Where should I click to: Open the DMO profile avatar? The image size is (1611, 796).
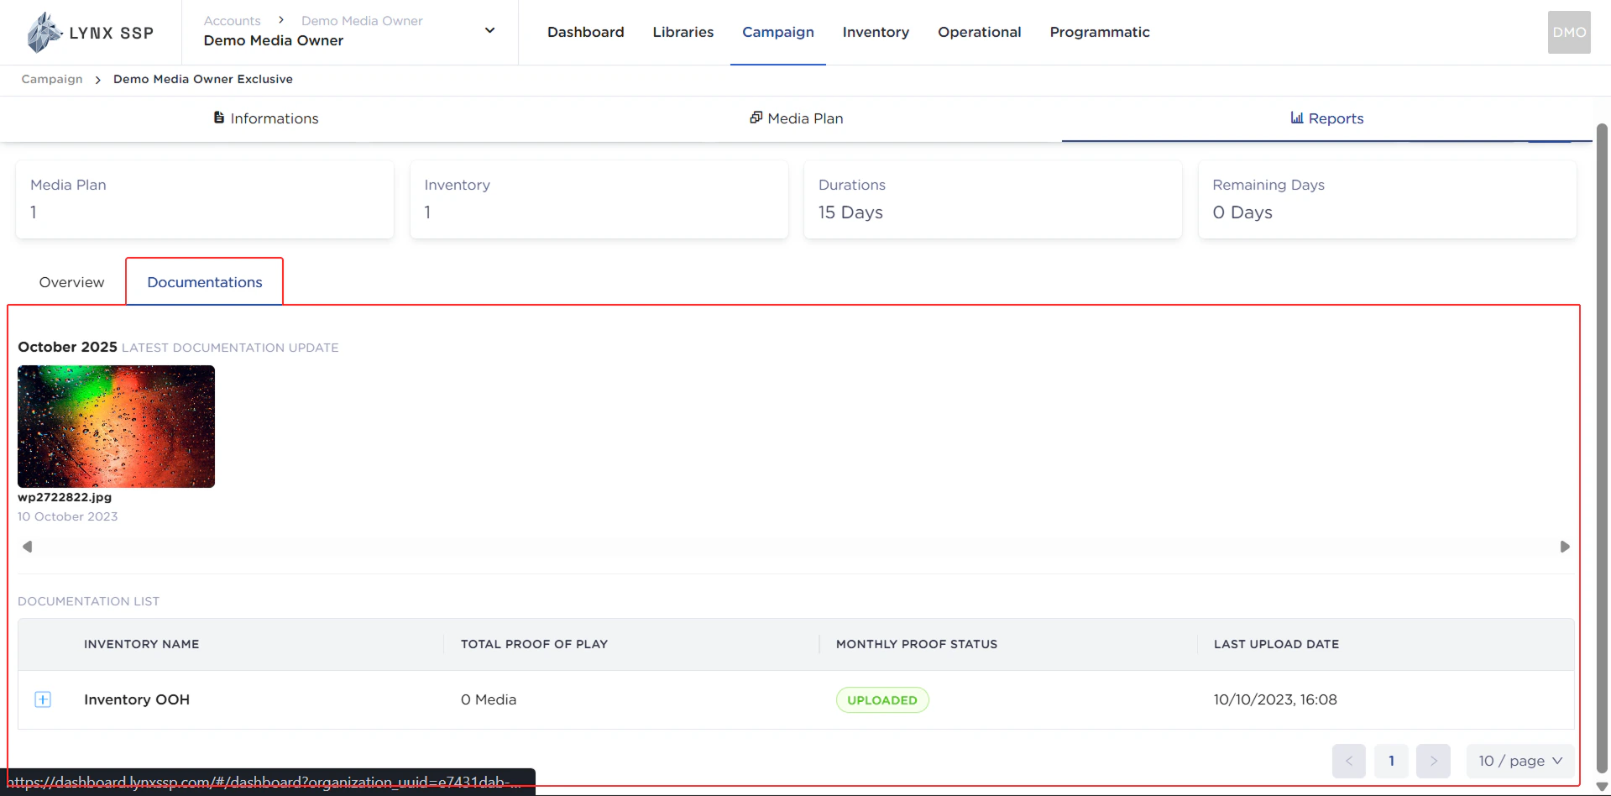tap(1568, 31)
